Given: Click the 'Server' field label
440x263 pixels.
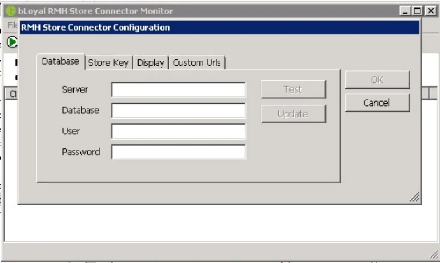Looking at the screenshot, I should click(x=75, y=90).
